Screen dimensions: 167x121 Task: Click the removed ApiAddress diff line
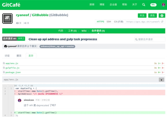click(x=90, y=94)
